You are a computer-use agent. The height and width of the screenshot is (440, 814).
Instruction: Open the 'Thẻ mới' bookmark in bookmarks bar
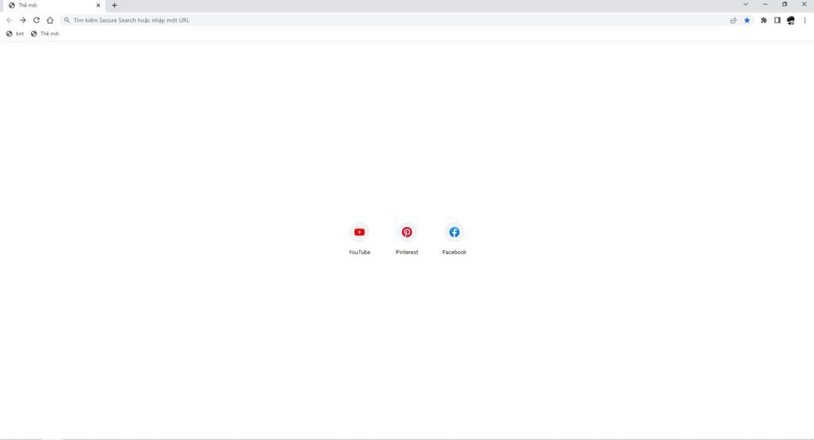coord(45,33)
